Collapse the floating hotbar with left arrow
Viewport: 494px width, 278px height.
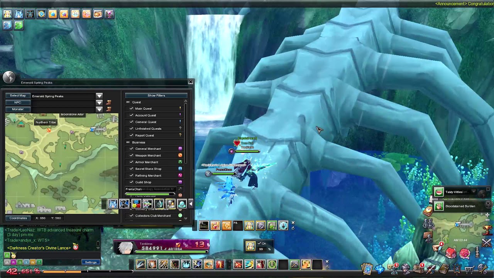pos(191,204)
